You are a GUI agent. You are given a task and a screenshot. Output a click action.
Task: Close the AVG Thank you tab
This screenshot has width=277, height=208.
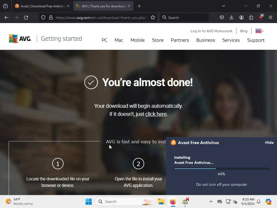coord(129,6)
